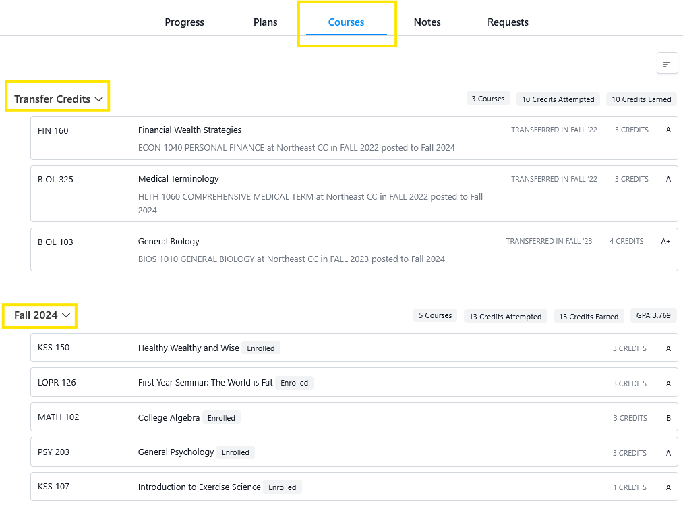
Task: Click the 10 Credits Attempted badge
Action: click(558, 99)
